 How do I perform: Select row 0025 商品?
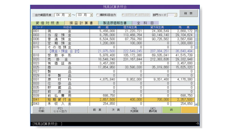tap(113, 67)
